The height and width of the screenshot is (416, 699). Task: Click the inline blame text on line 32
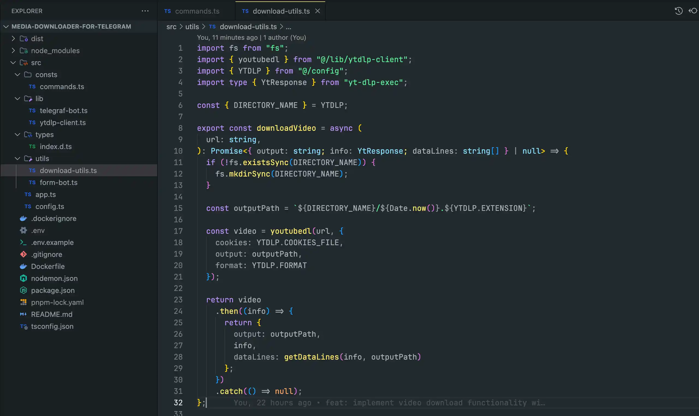(389, 403)
